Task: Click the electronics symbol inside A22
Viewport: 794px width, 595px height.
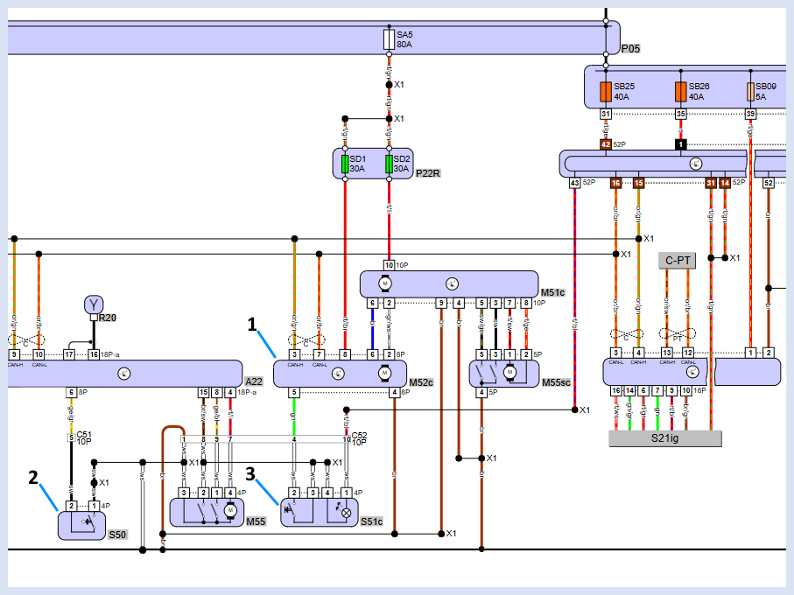Action: [124, 374]
